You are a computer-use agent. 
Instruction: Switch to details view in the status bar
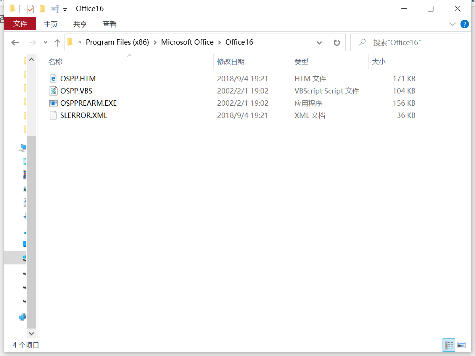coord(449,345)
